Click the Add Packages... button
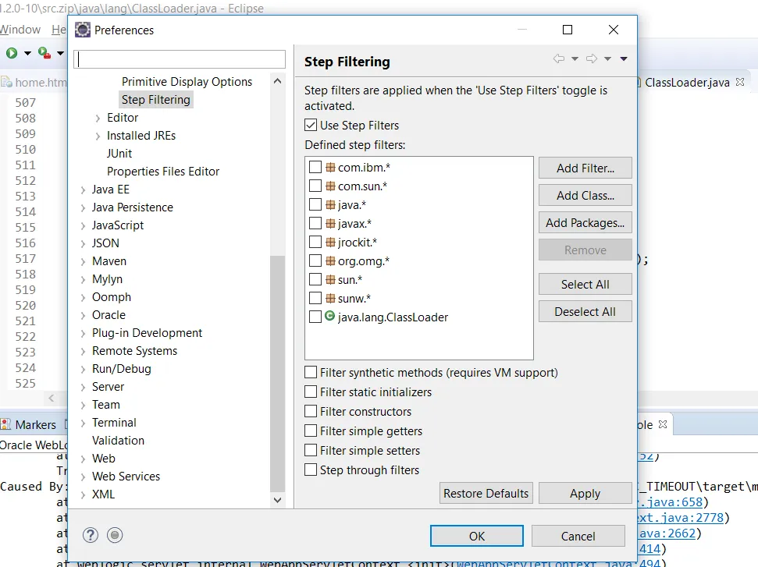The image size is (758, 567). tap(585, 222)
